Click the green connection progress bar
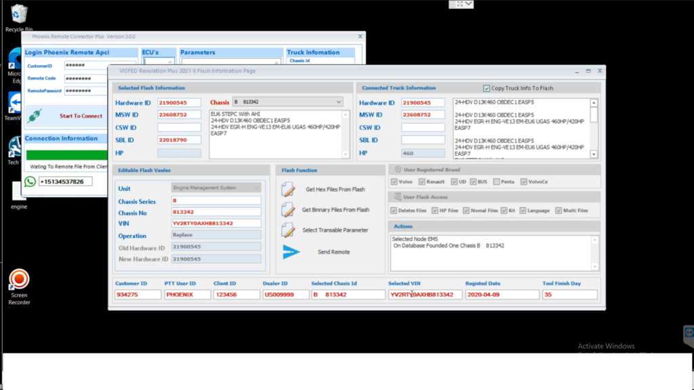The height and width of the screenshot is (390, 694). click(66, 155)
